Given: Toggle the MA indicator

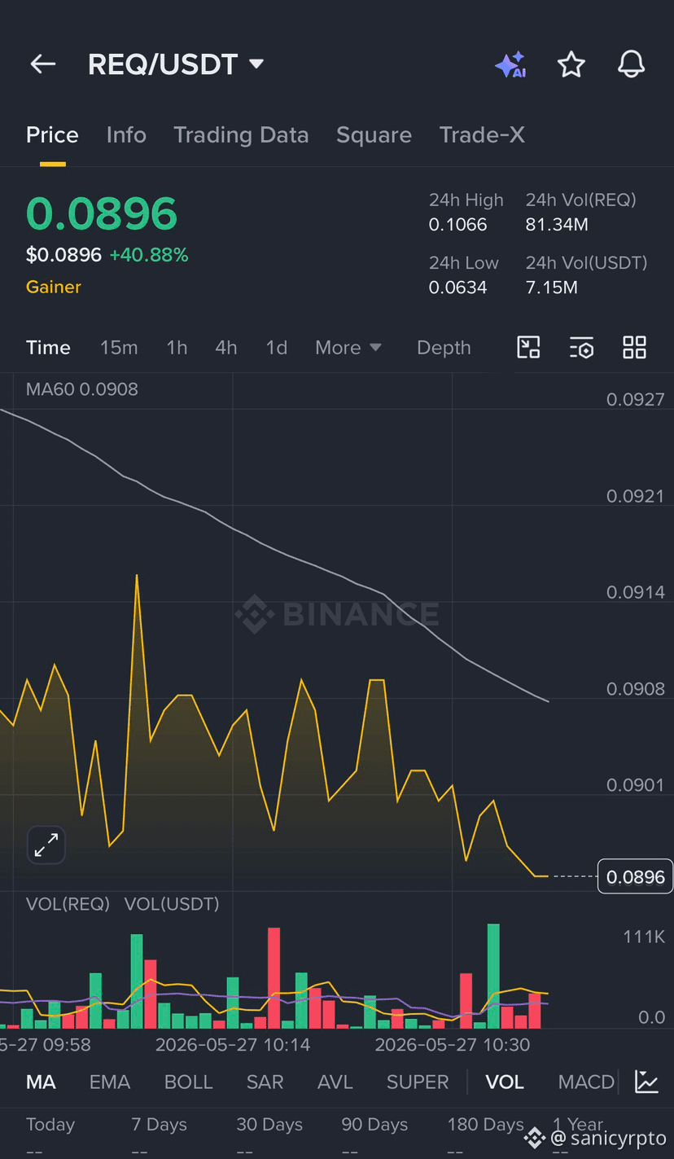Looking at the screenshot, I should (x=41, y=1082).
